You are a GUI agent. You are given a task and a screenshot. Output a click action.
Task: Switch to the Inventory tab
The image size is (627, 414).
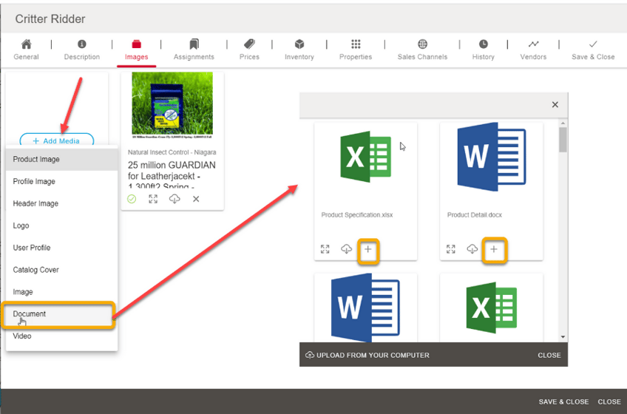(299, 50)
